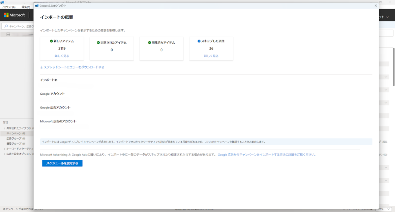The width and height of the screenshot is (395, 212).
Task: Click the campaign search field in the editor
Action: click(x=18, y=26)
